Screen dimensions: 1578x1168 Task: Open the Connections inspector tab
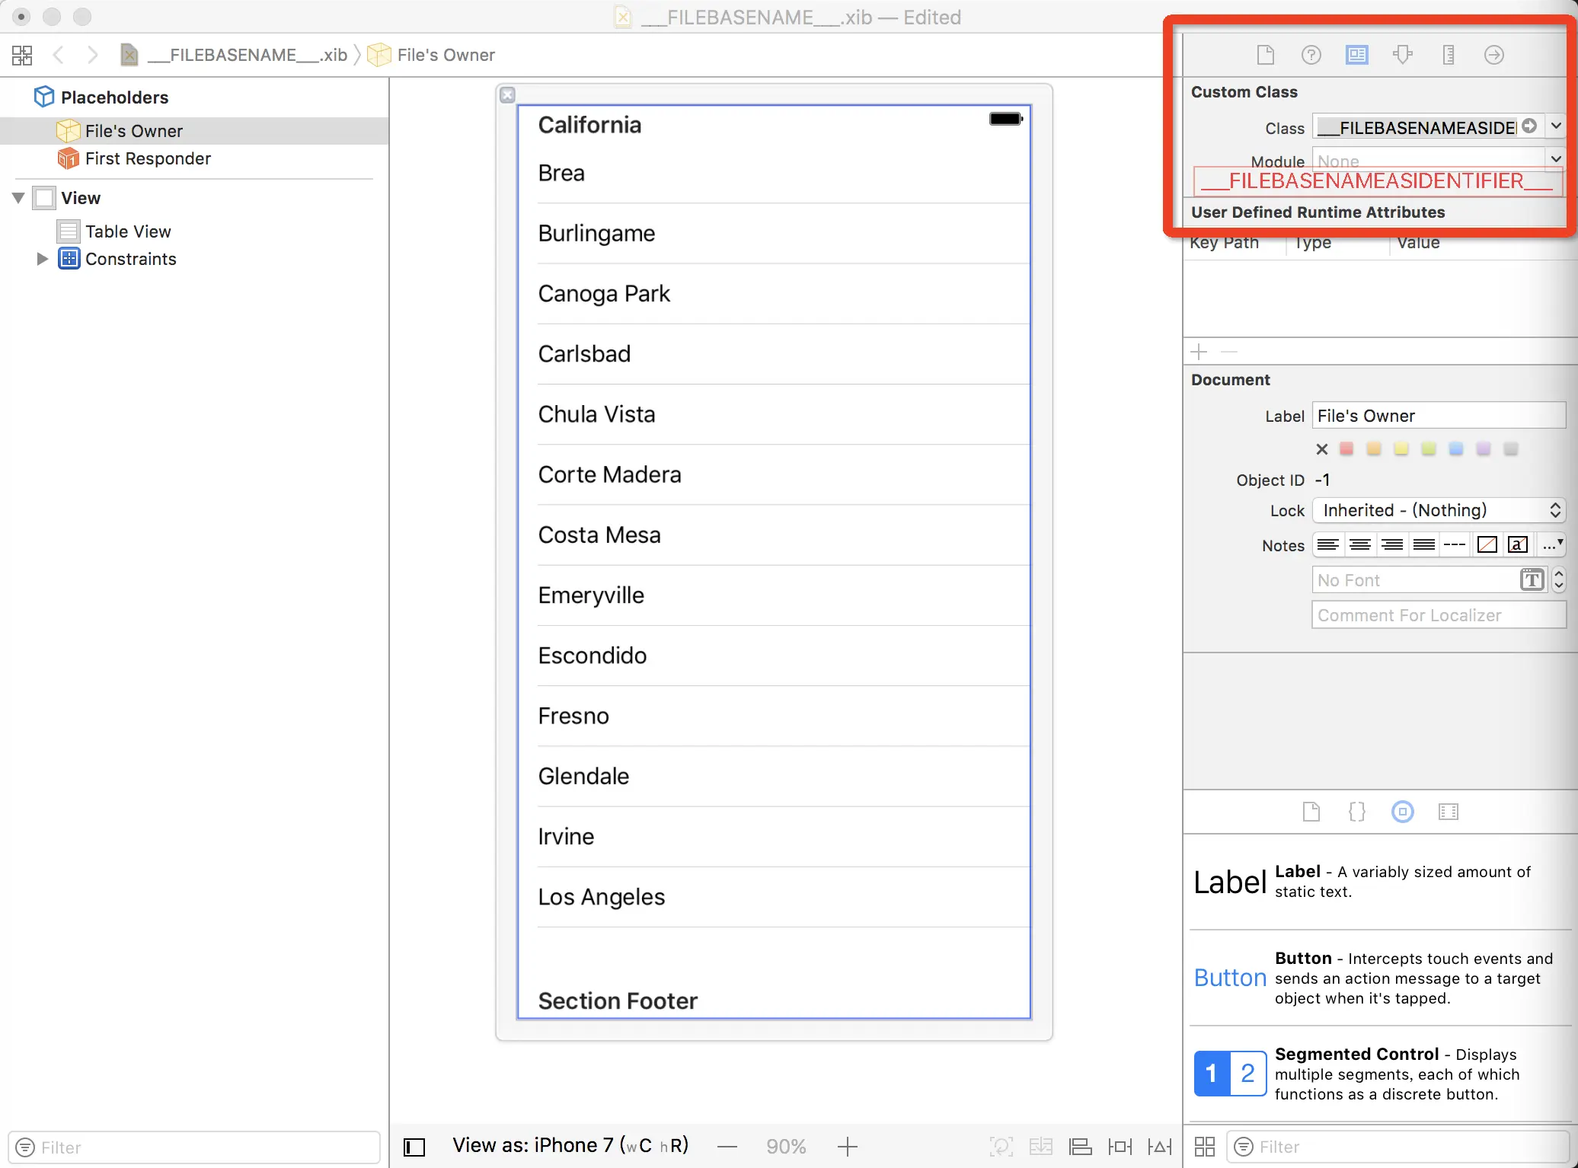1493,55
